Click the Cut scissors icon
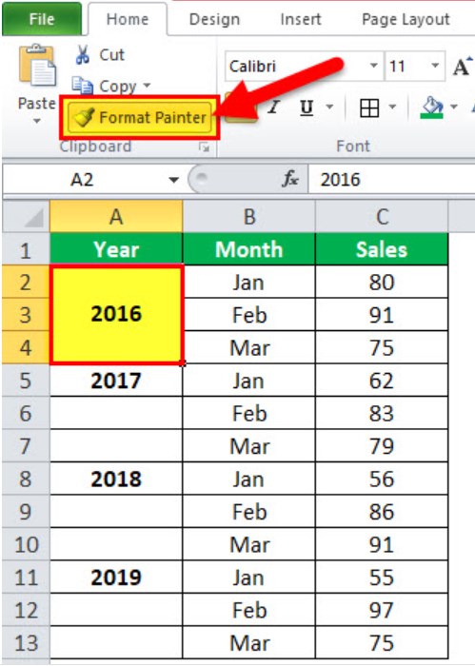The image size is (475, 666). (x=83, y=55)
